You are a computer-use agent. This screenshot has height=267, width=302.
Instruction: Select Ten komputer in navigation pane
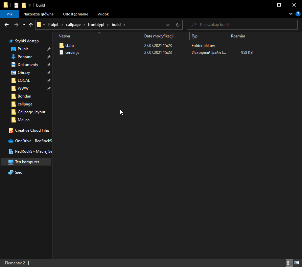tap(27, 162)
